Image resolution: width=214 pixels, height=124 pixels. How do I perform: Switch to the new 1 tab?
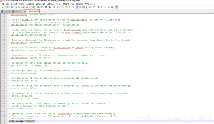[6, 12]
